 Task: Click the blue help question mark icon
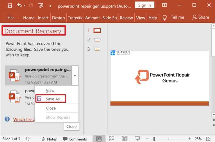(7, 119)
